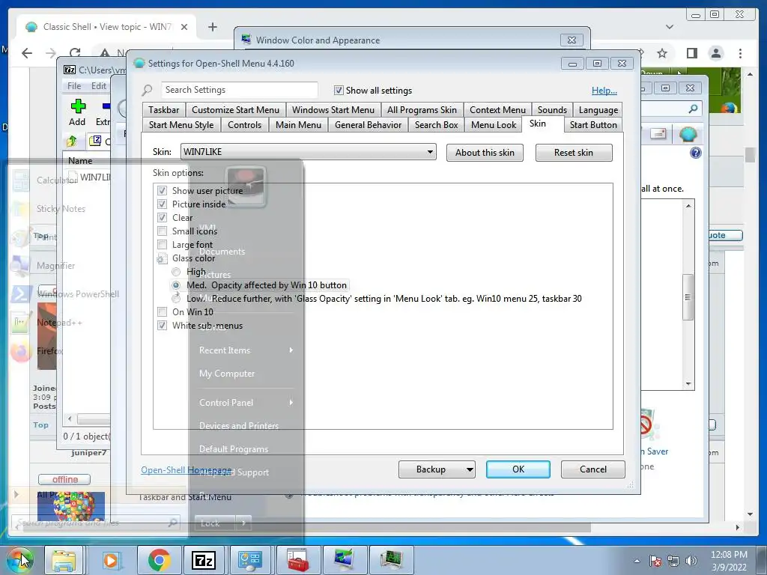767x575 pixels.
Task: Click the shell icon in background window toolbar
Action: pos(688,134)
